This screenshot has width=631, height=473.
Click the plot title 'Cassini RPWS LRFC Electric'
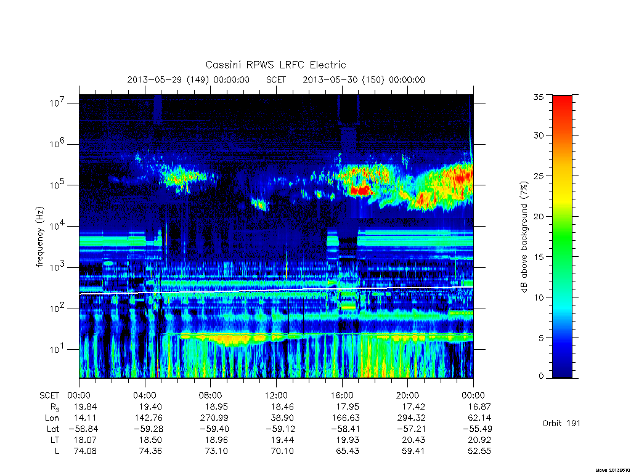275,65
